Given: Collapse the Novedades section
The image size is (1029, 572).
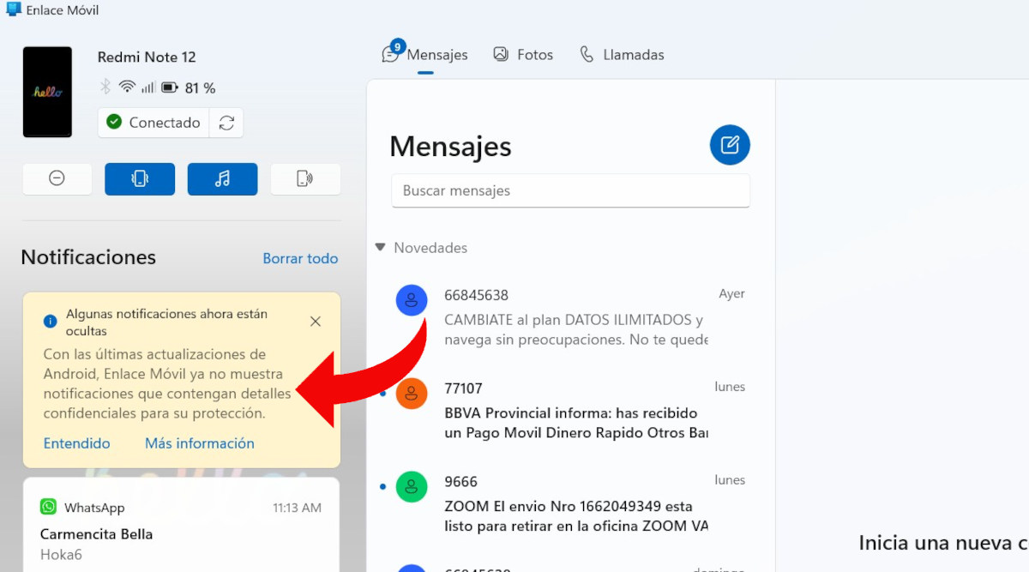Looking at the screenshot, I should pos(380,248).
